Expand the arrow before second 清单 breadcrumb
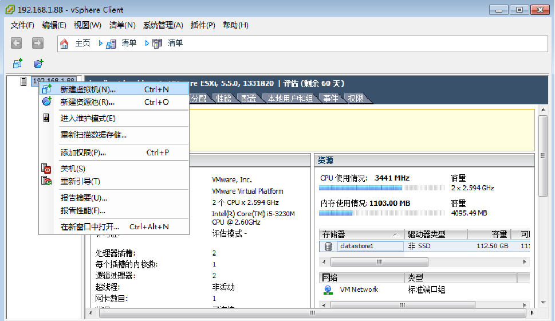The height and width of the screenshot is (321, 555). [x=147, y=43]
